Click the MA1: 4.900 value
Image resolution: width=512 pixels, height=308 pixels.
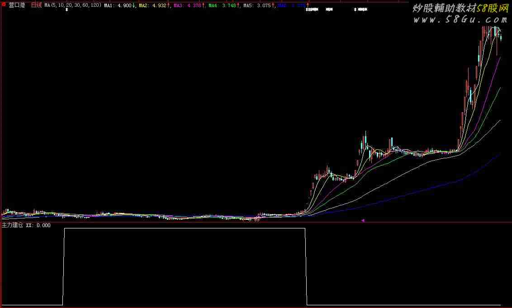coord(118,5)
